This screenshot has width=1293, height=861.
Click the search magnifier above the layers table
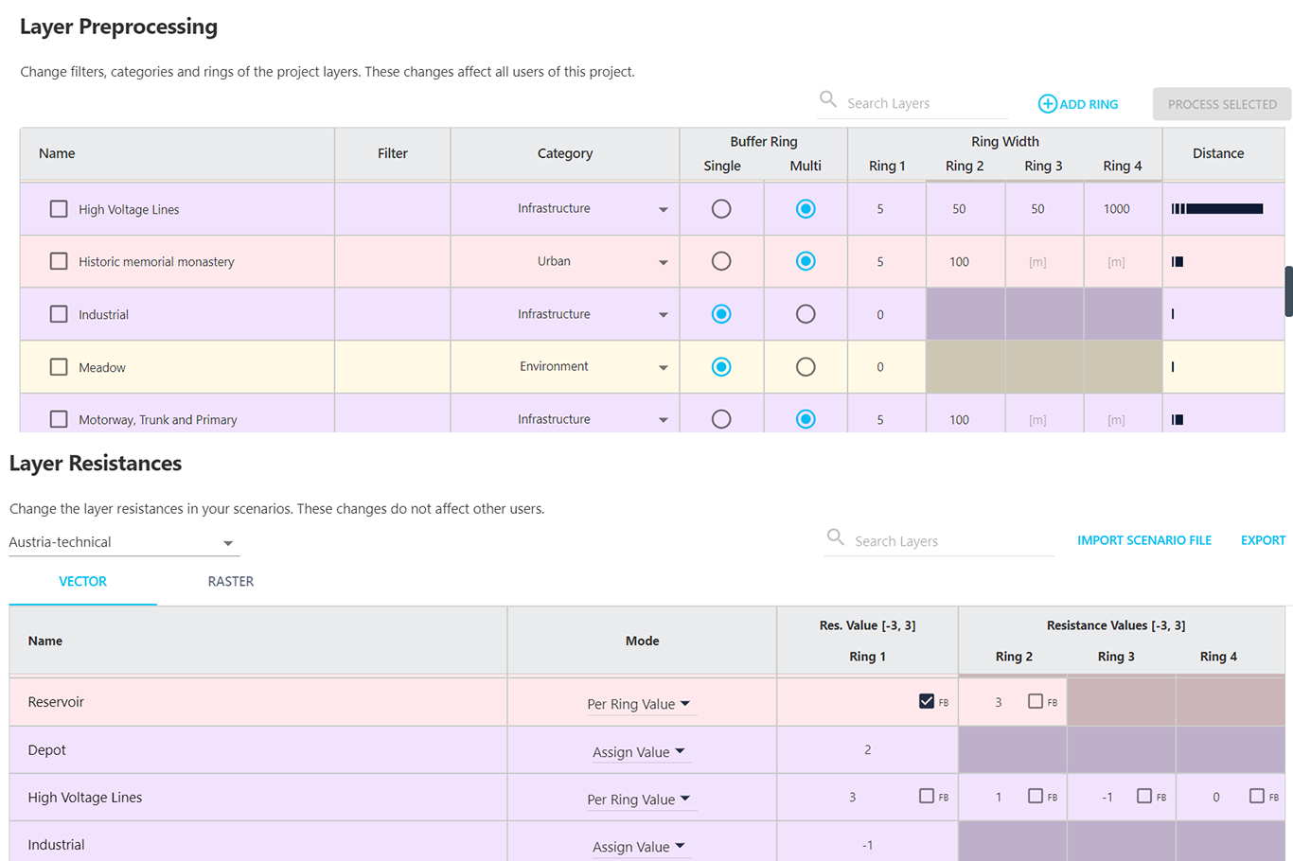828,98
